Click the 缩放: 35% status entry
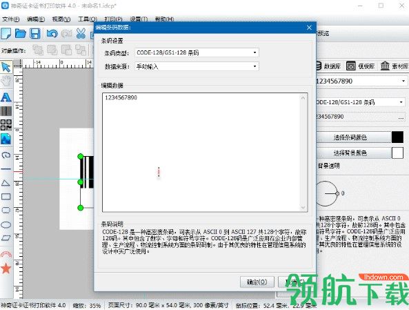This screenshot has height=310, width=409. coord(87,305)
